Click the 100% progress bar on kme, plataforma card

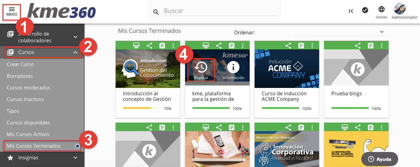[x=211, y=108]
